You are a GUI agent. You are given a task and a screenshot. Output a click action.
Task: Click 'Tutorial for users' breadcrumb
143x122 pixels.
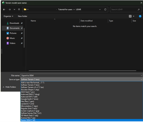coord(65,9)
